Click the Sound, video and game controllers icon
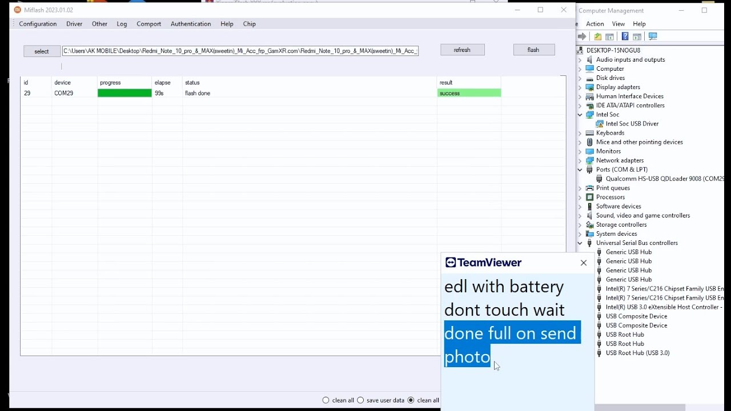Screen dimensions: 731x411 click(590, 215)
